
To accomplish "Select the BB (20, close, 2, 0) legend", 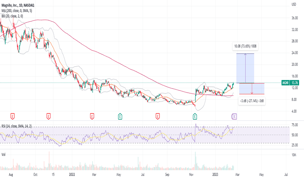I will click(12, 16).
